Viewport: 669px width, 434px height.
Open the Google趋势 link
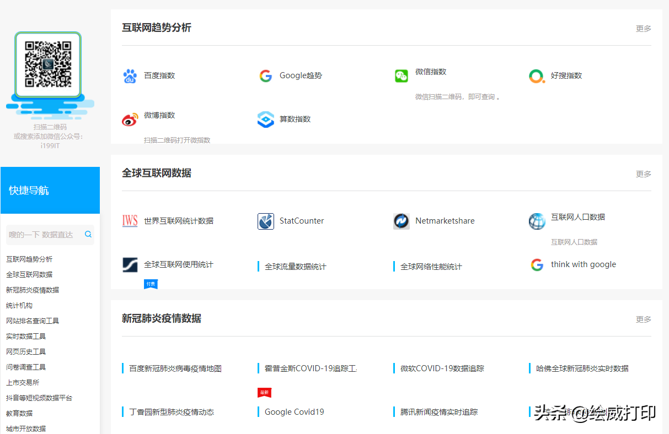[x=301, y=75]
